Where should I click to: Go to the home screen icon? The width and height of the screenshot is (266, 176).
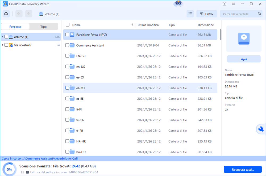6,14
